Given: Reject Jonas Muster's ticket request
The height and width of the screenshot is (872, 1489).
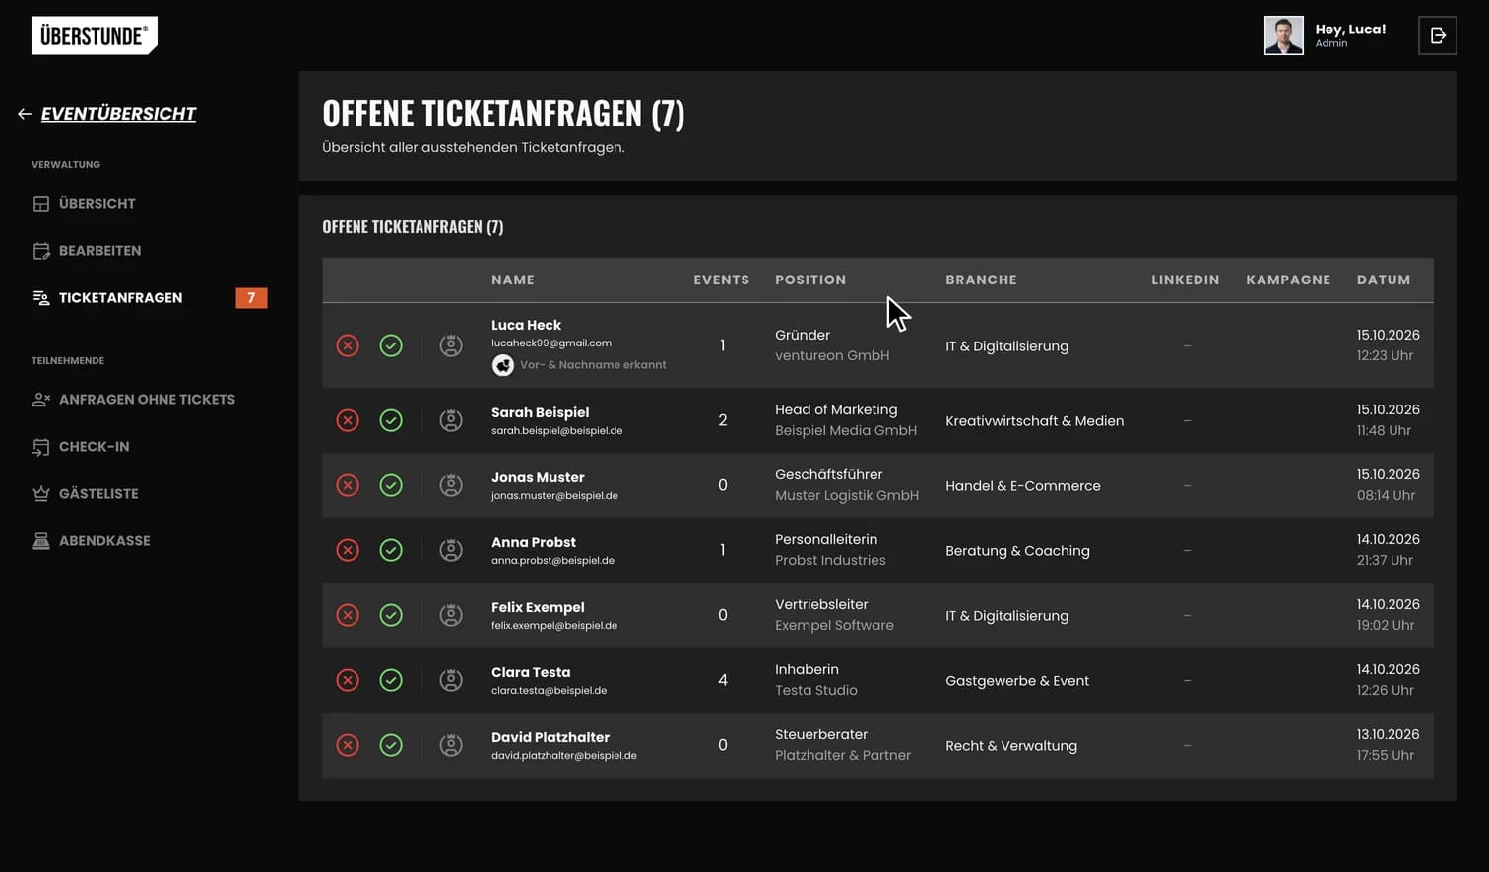Looking at the screenshot, I should (348, 485).
